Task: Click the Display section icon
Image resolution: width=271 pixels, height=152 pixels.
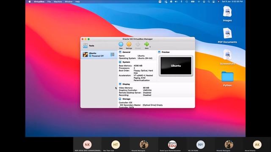Action: pyautogui.click(x=120, y=84)
